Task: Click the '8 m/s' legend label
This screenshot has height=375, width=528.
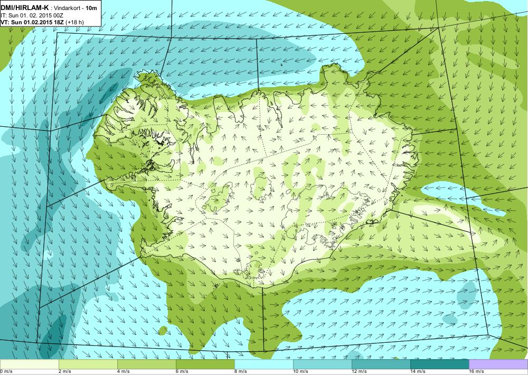Action: coord(241,372)
